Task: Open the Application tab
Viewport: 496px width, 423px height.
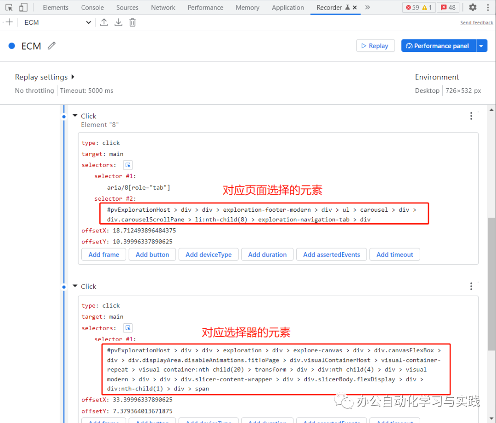Action: pos(288,8)
